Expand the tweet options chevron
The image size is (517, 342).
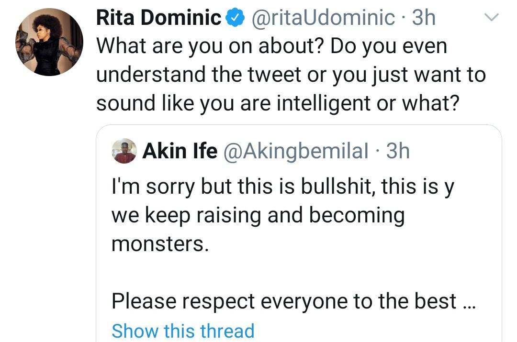pyautogui.click(x=492, y=18)
